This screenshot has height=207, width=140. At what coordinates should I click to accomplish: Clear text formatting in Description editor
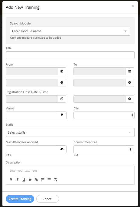[x=55, y=180]
